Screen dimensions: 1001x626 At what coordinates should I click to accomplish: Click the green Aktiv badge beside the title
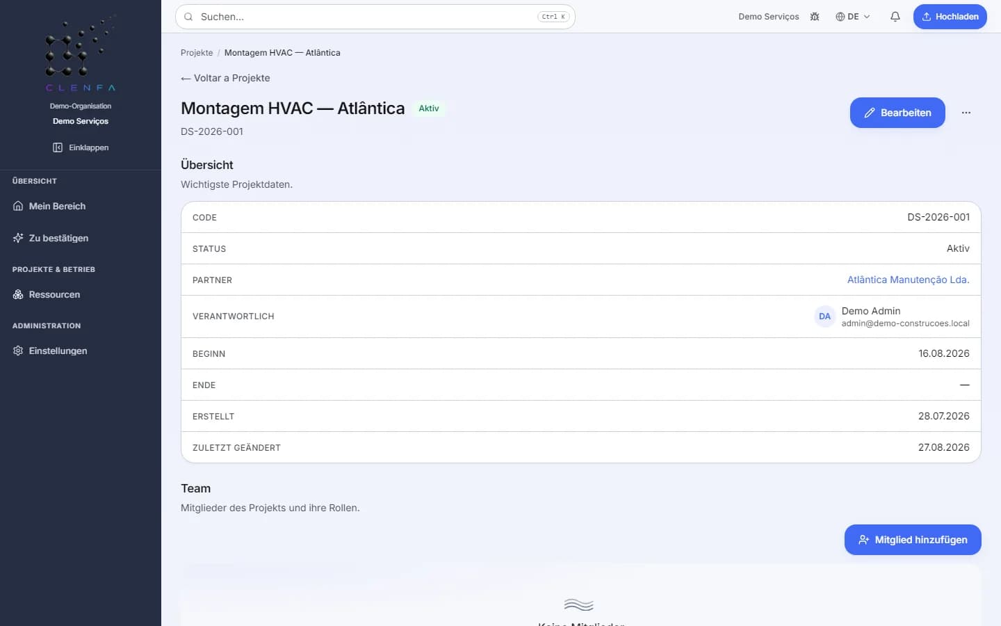pyautogui.click(x=429, y=109)
